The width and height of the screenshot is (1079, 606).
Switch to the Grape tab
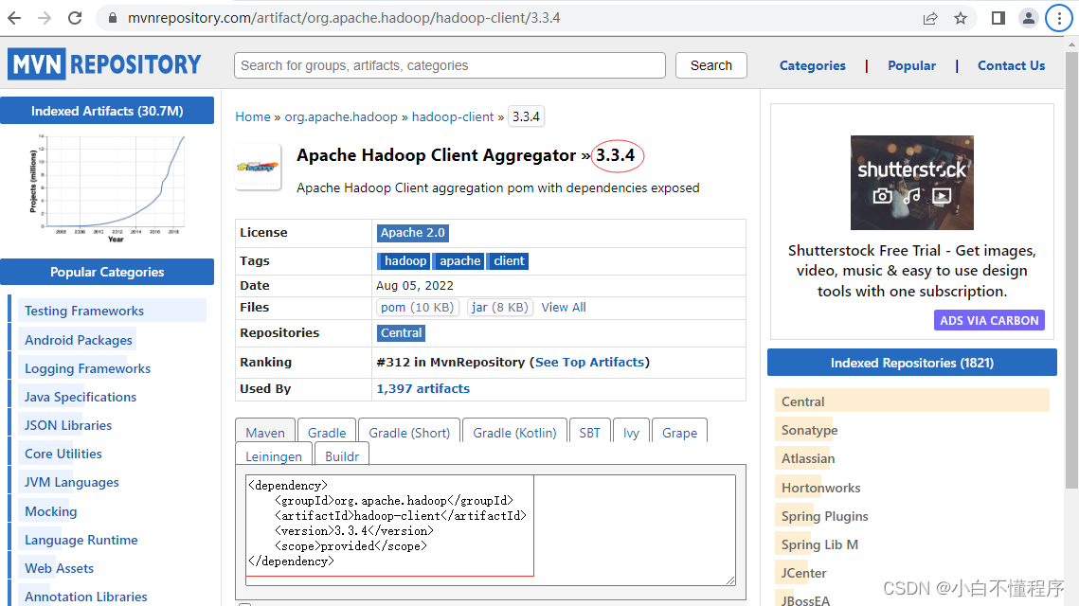pos(679,432)
